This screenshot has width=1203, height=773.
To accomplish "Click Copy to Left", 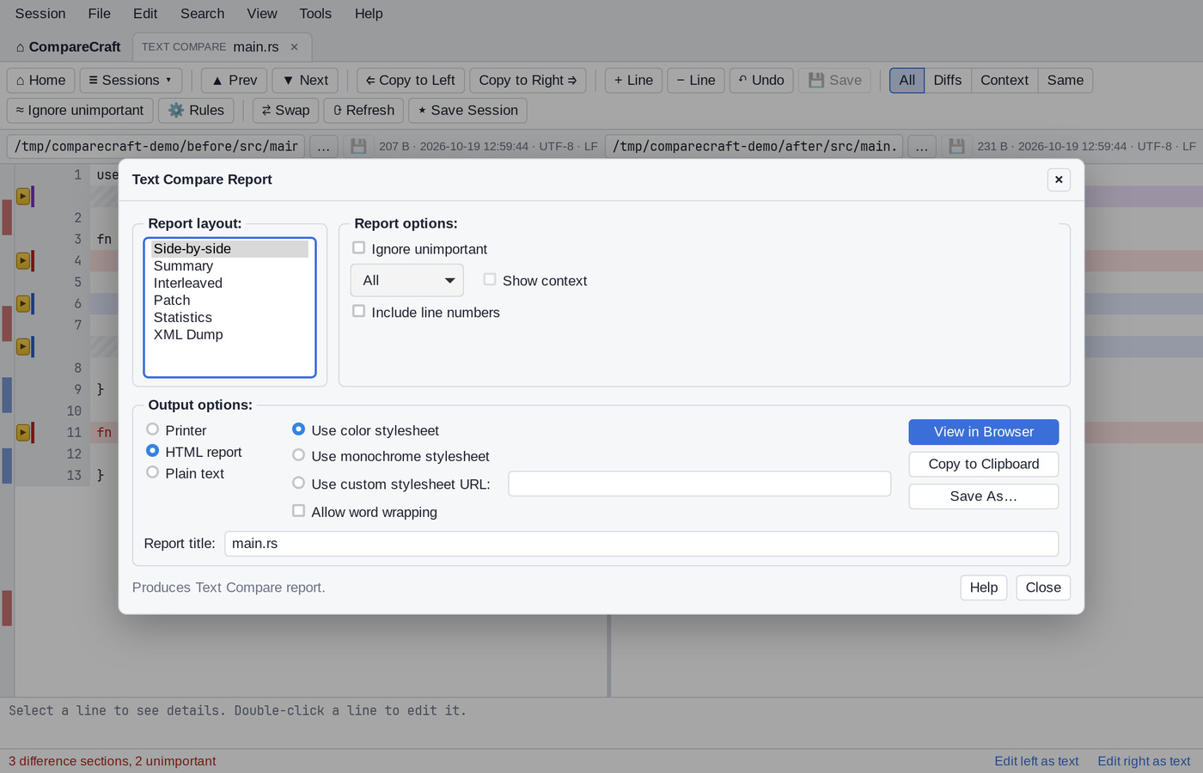I will coord(411,80).
